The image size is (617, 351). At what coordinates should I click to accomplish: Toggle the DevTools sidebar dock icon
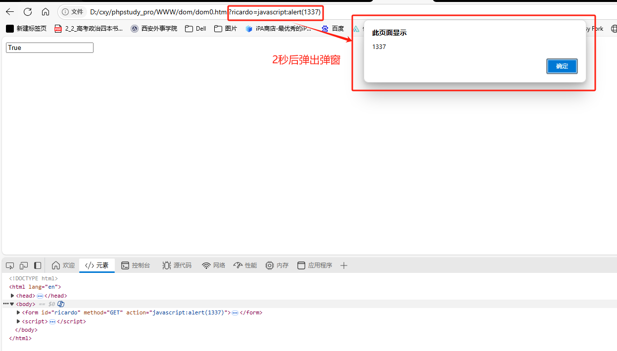38,265
